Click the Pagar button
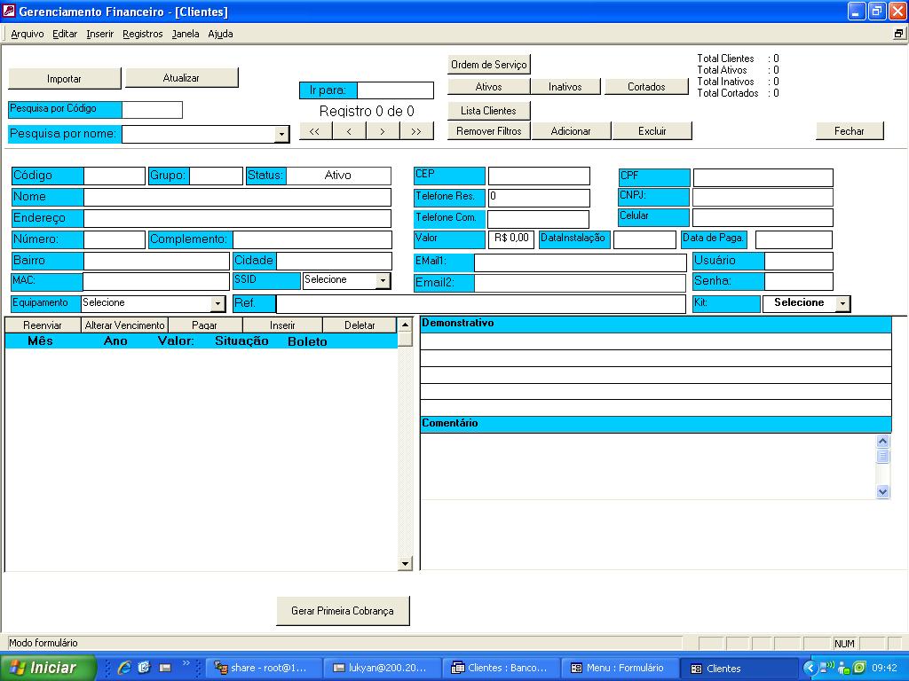 (x=205, y=325)
